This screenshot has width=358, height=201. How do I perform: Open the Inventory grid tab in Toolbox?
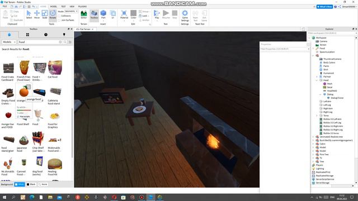coord(27,35)
